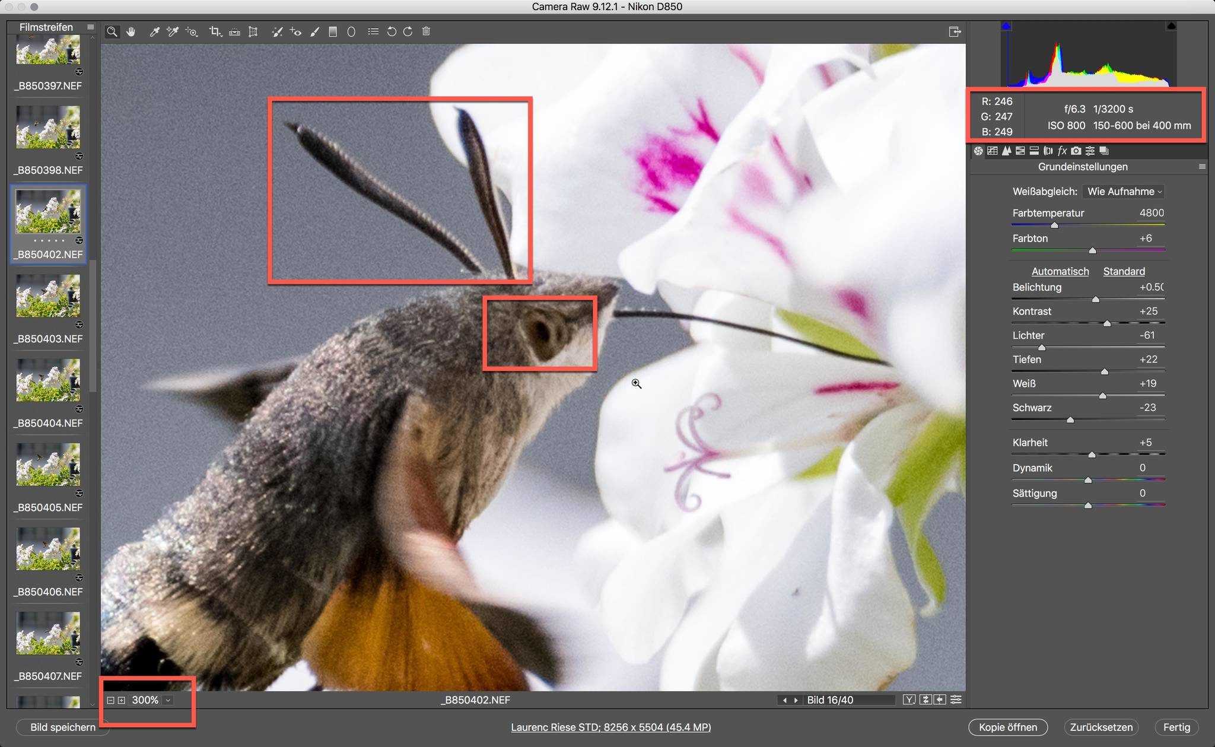Screen dimensions: 1215x747
Task: Select the Hand tool
Action: pos(131,31)
